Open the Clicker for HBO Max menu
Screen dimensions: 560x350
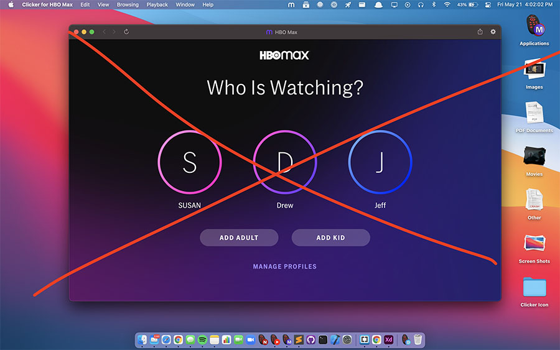(47, 4)
